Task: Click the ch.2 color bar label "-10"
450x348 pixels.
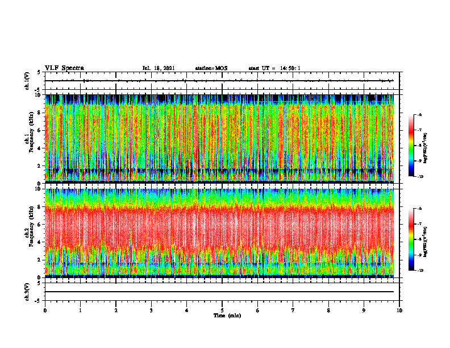Action: coord(420,271)
